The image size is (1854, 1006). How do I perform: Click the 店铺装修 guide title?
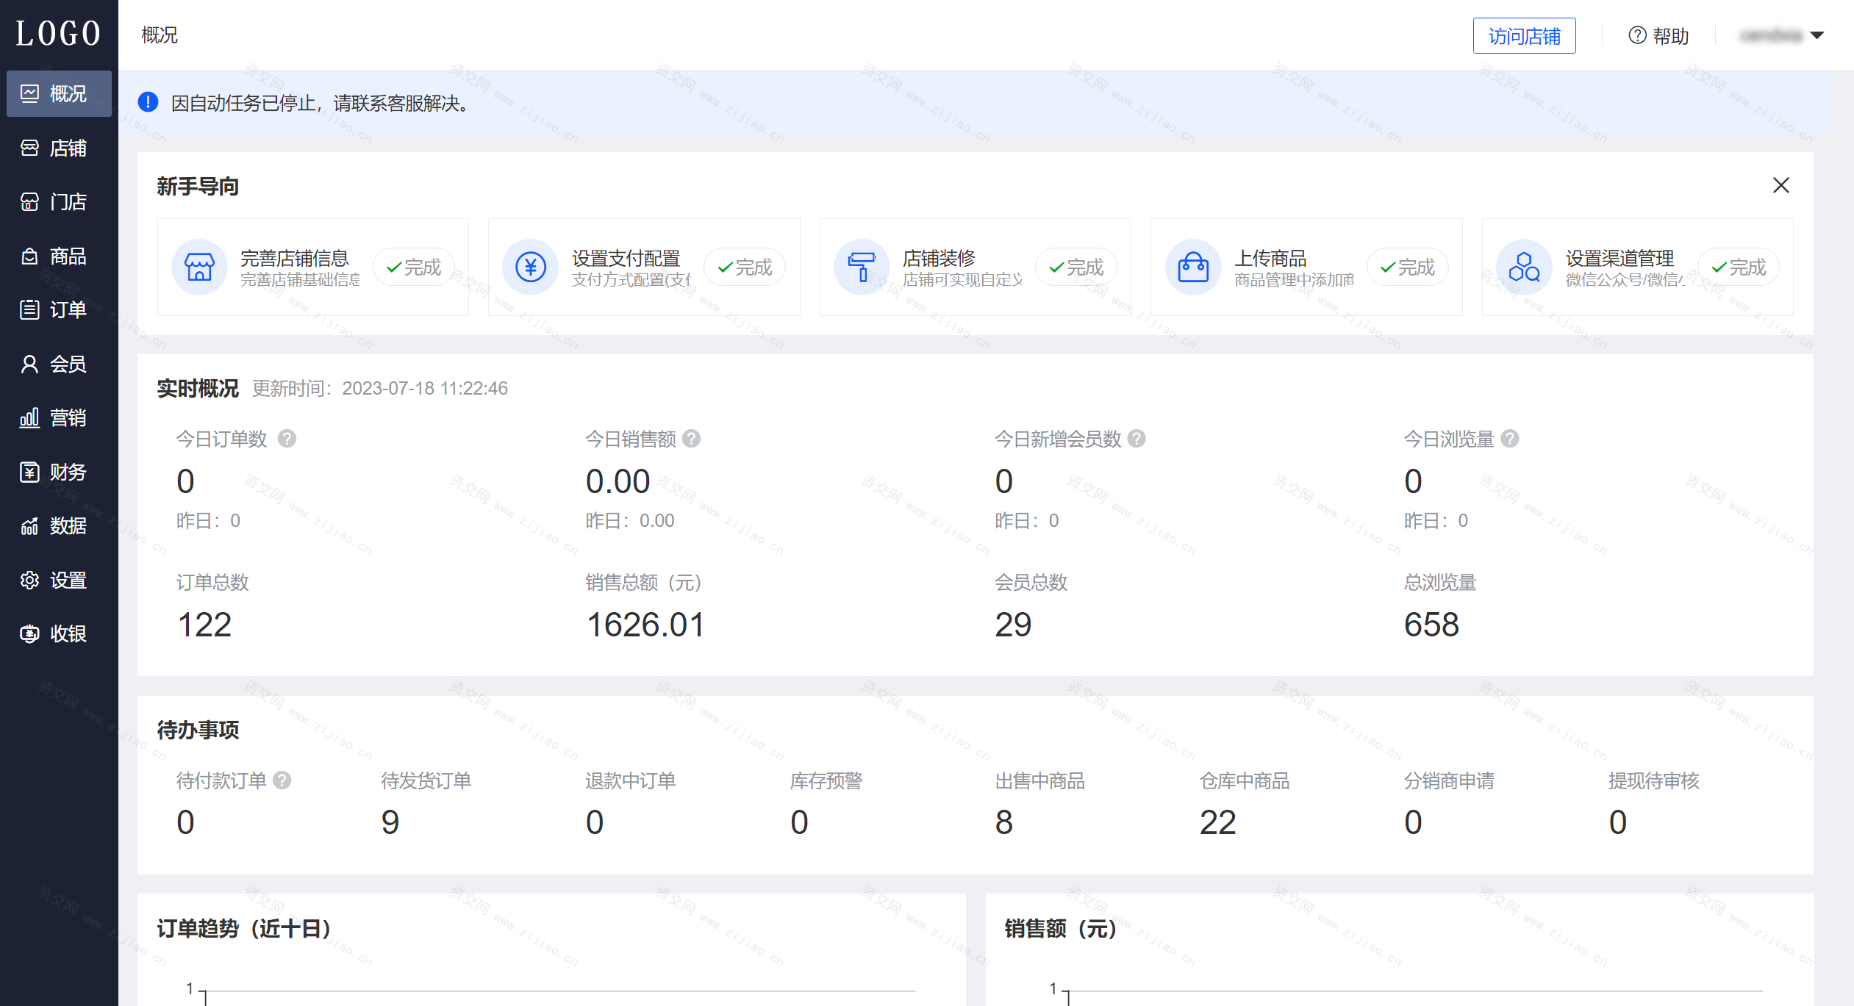[939, 258]
